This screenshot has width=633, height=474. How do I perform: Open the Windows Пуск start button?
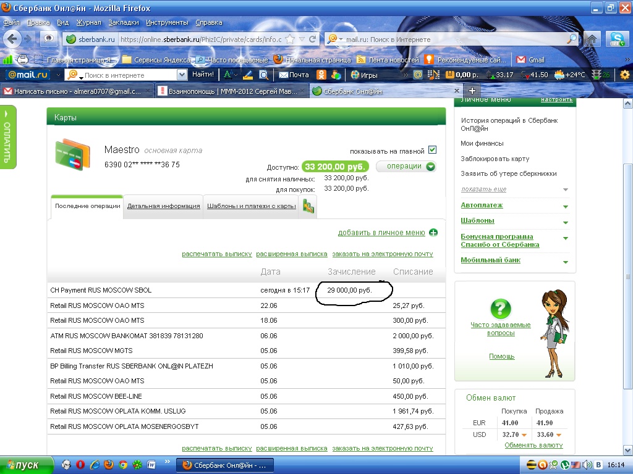pyautogui.click(x=27, y=465)
